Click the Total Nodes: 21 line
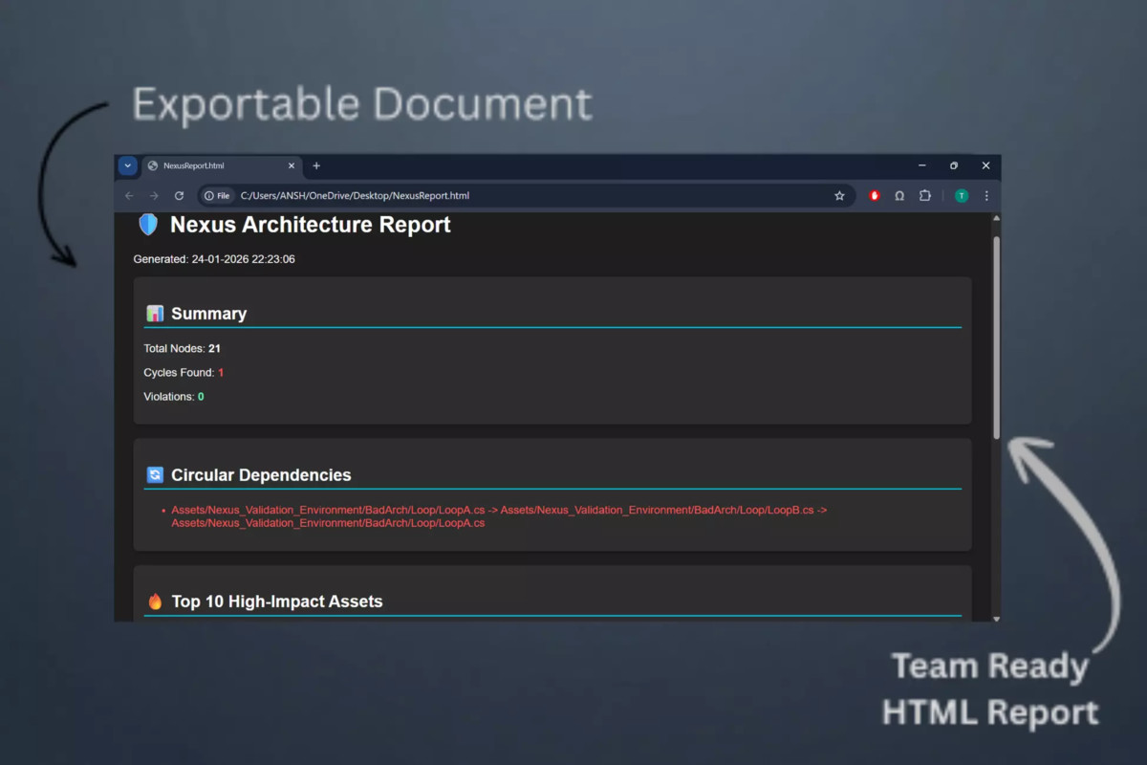1147x765 pixels. [182, 349]
